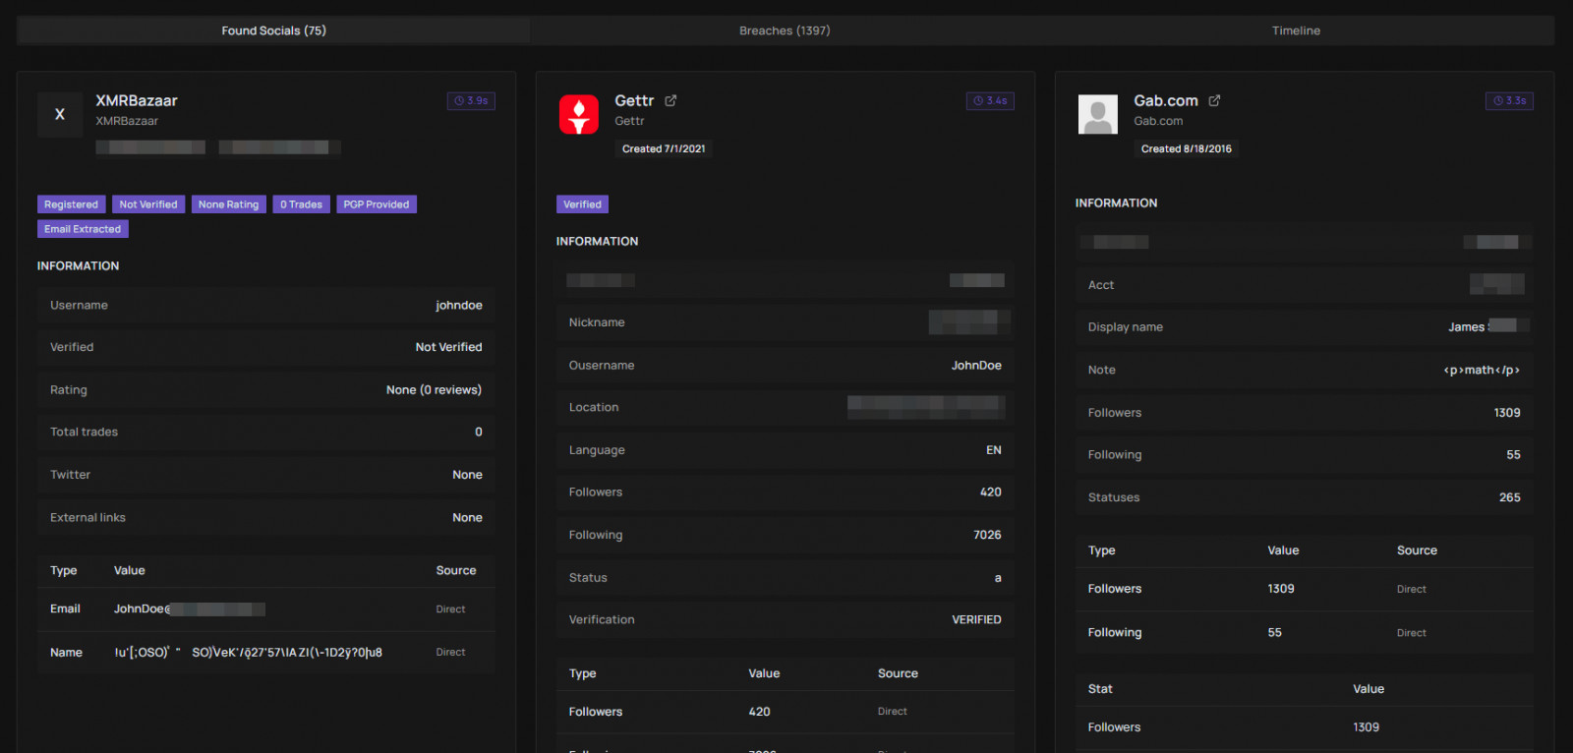Open Gab.com external link icon
The image size is (1573, 753).
pyautogui.click(x=1214, y=100)
